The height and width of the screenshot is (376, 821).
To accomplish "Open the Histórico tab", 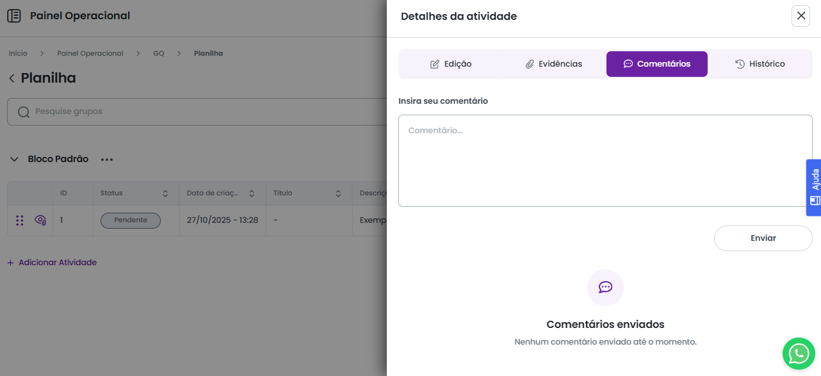I will [x=760, y=64].
